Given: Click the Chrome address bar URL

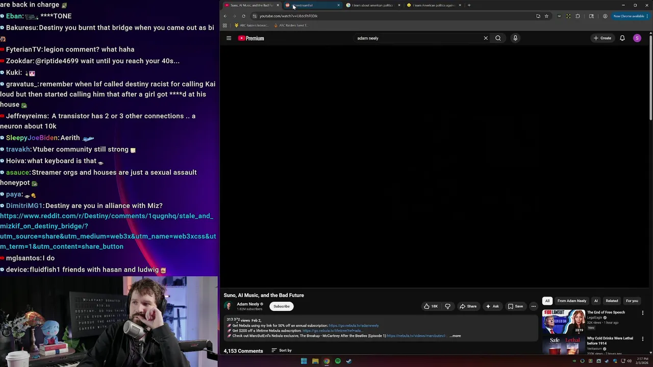Looking at the screenshot, I should [288, 16].
